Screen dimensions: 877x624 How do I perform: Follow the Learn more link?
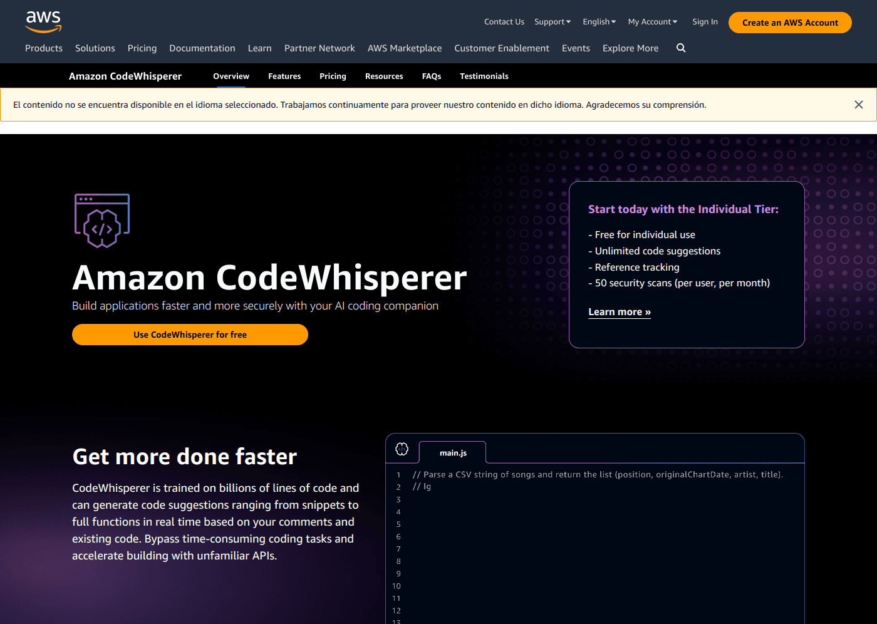[x=620, y=312]
